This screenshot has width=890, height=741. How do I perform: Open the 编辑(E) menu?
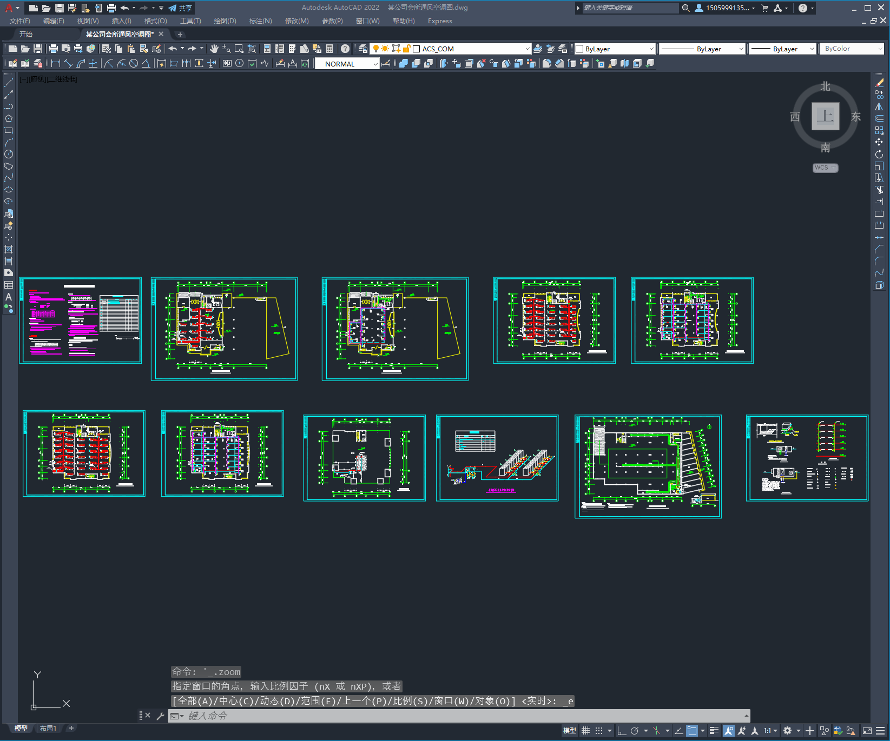click(54, 21)
